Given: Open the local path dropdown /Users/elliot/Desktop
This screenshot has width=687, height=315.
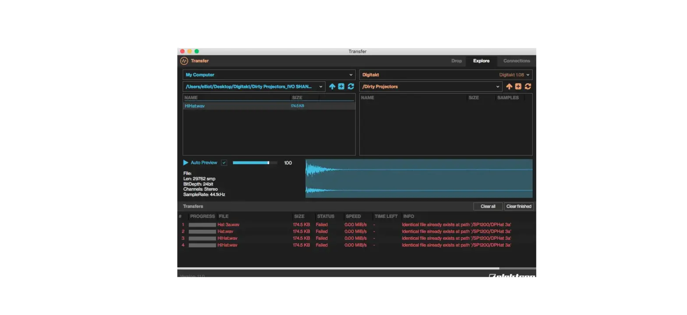Looking at the screenshot, I should (254, 87).
